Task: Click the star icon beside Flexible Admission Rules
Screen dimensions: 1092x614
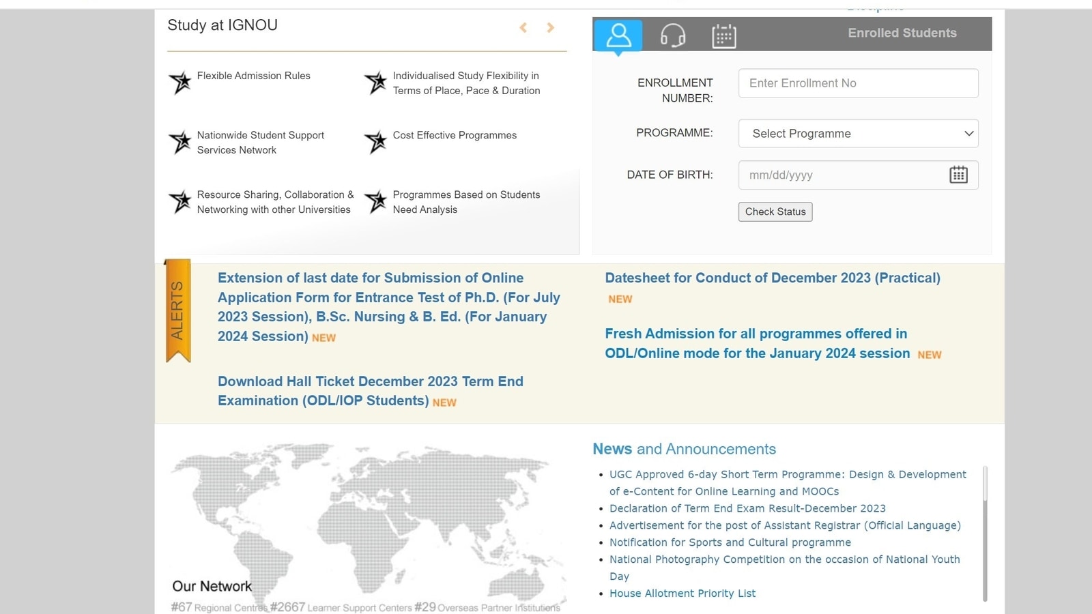Action: point(181,82)
